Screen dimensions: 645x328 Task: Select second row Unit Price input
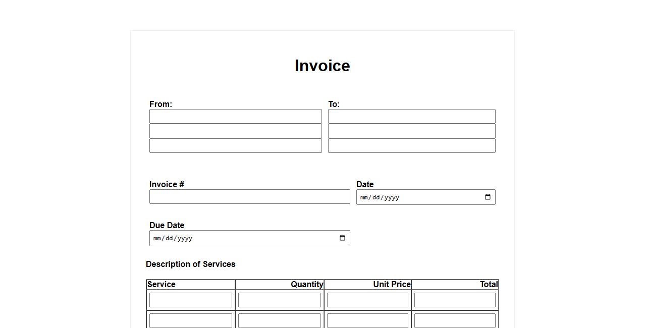click(x=367, y=320)
